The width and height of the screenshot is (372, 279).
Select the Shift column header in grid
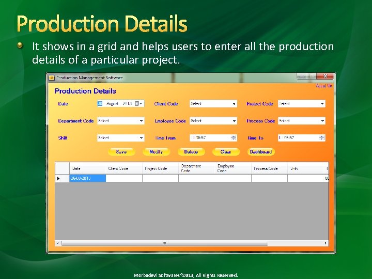[306, 168]
